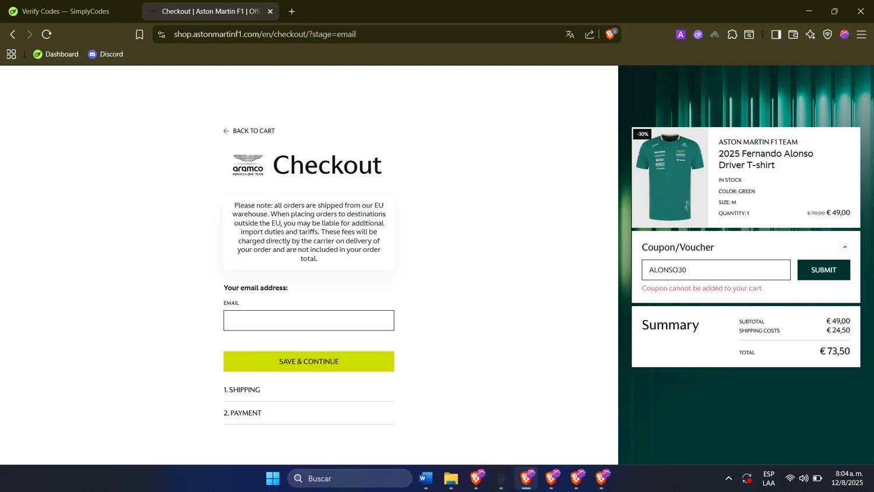874x492 pixels.
Task: Share this page via the share icon
Action: click(590, 34)
